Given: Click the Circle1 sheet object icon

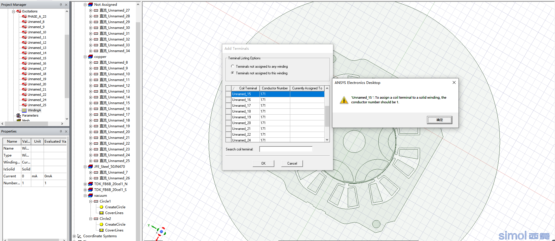Looking at the screenshot, I should (96, 201).
